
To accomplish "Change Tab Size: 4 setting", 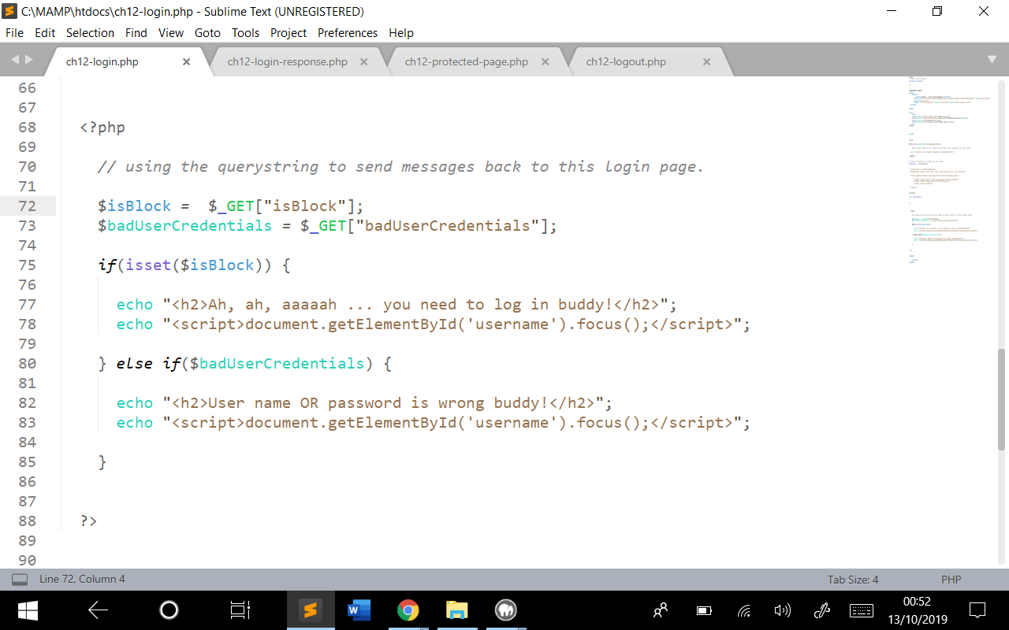I will (x=853, y=580).
